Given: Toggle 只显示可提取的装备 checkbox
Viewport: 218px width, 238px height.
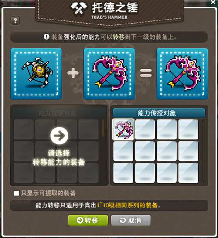Looking at the screenshot, I should (17, 193).
